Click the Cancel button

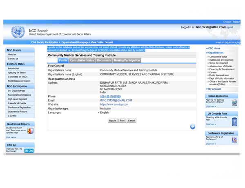(131, 121)
